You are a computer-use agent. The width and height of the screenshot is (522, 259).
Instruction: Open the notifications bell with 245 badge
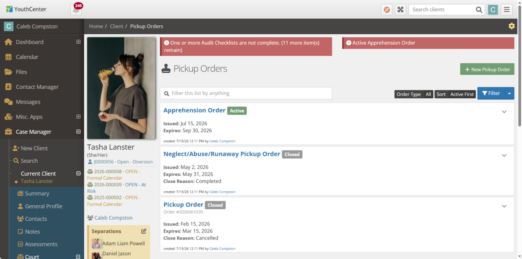click(76, 10)
